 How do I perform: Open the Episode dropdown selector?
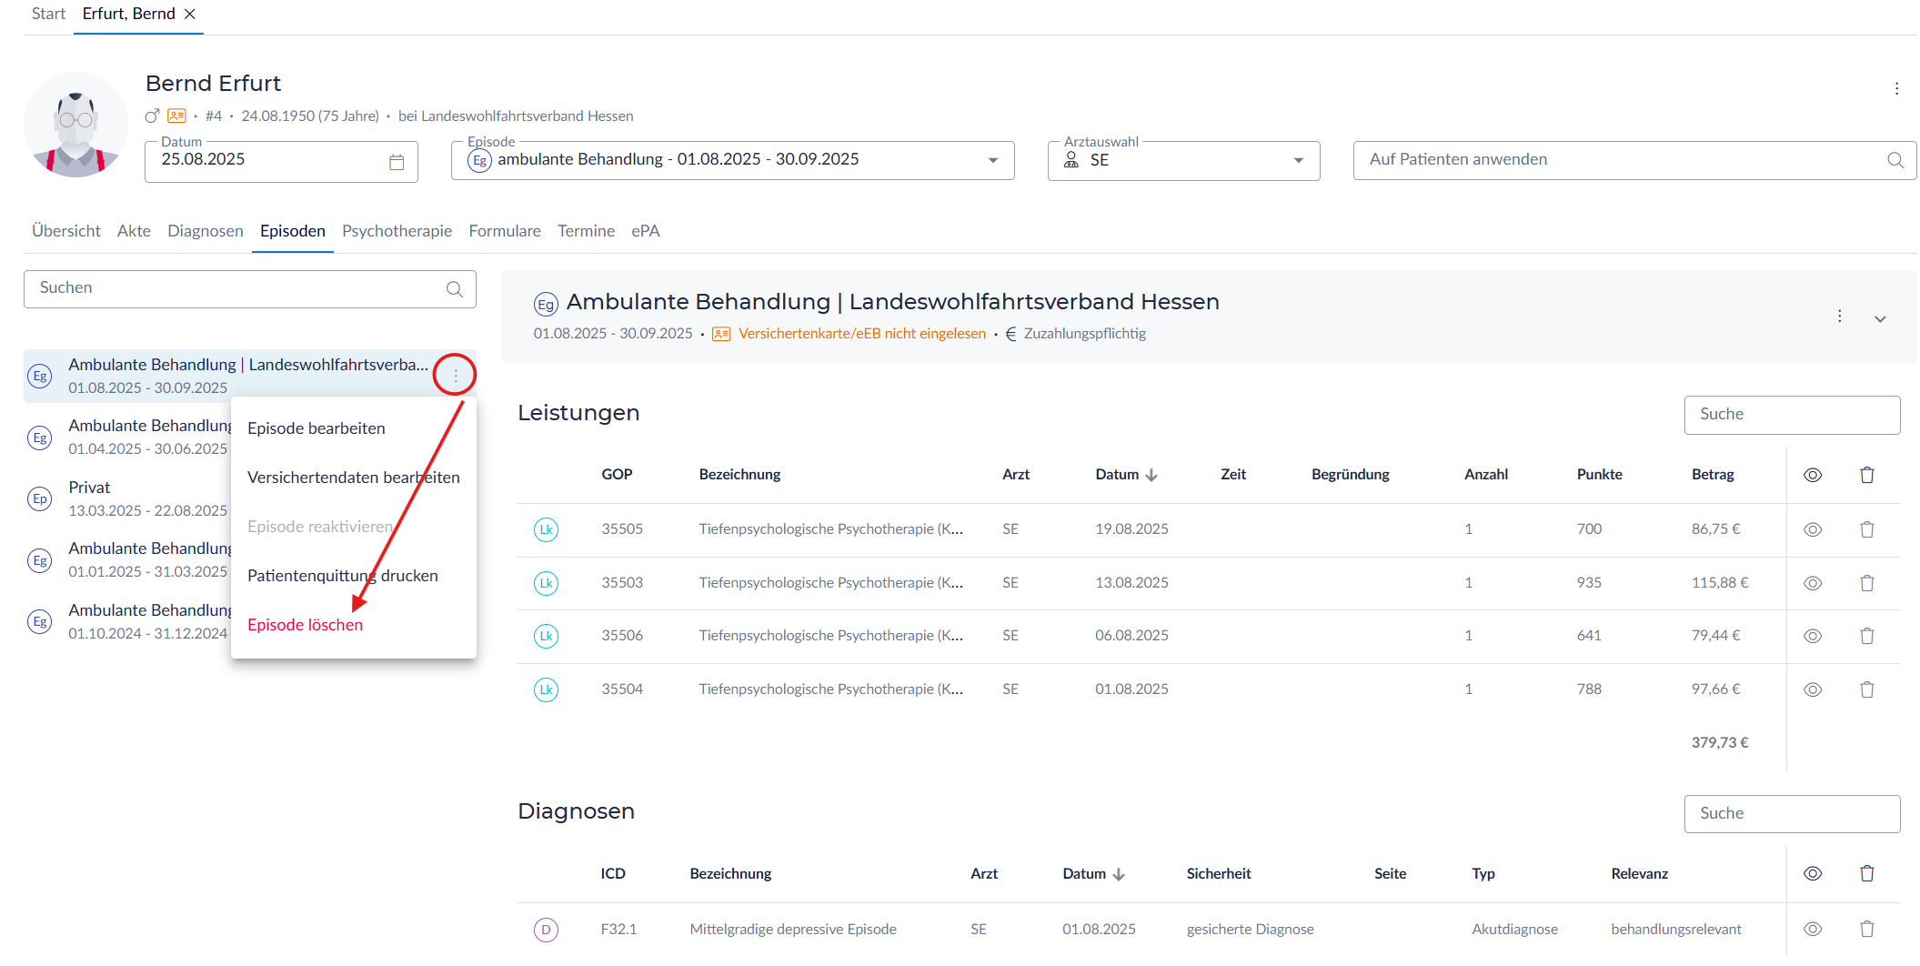pos(992,161)
